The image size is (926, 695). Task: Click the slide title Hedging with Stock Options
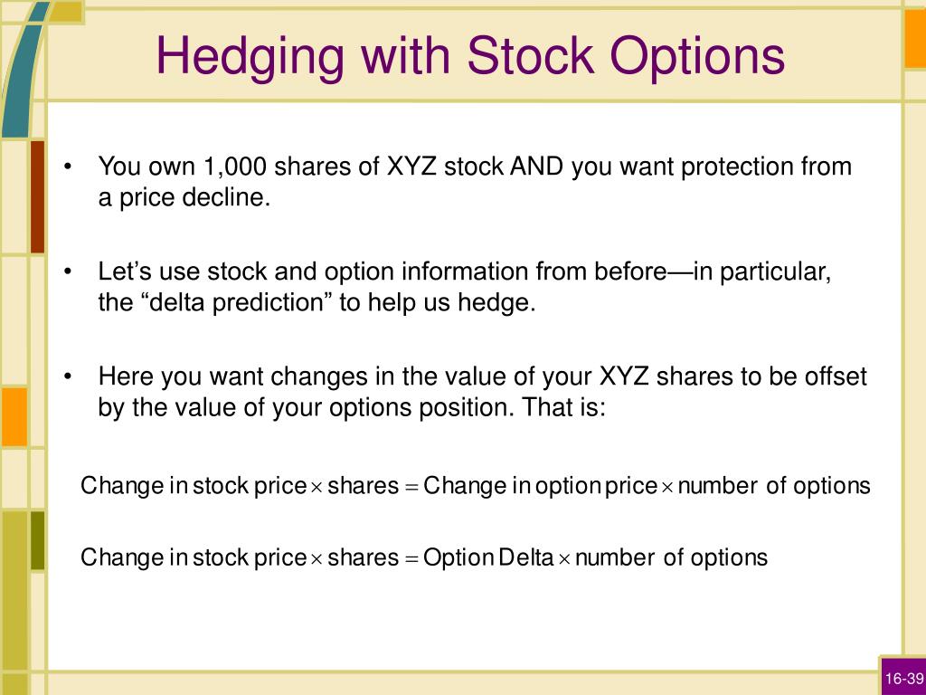coord(470,57)
